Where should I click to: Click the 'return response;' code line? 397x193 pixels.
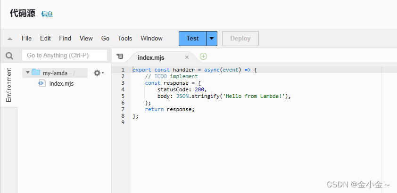(170, 109)
